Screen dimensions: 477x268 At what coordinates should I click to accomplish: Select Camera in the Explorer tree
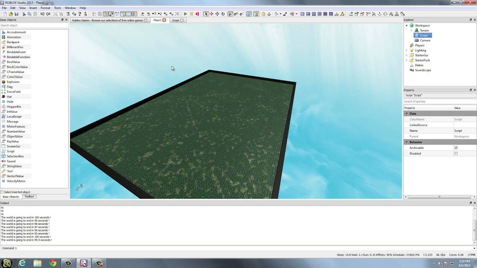point(425,40)
